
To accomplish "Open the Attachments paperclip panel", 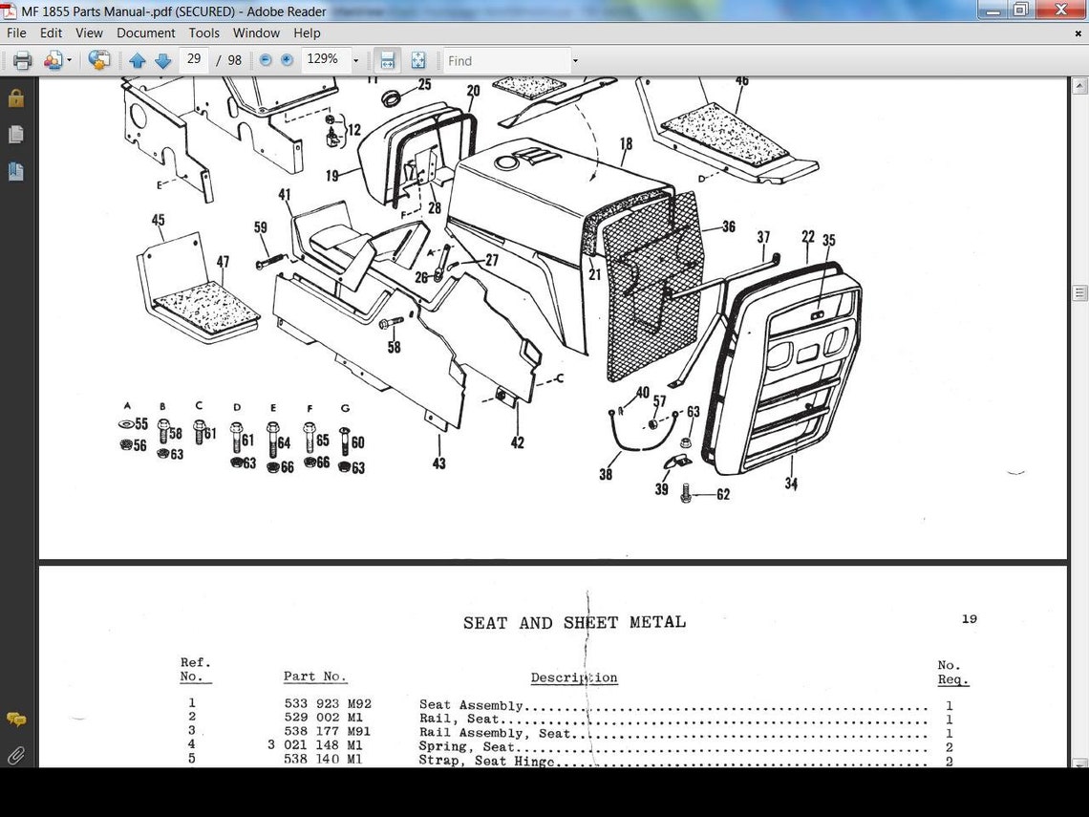I will (15, 755).
